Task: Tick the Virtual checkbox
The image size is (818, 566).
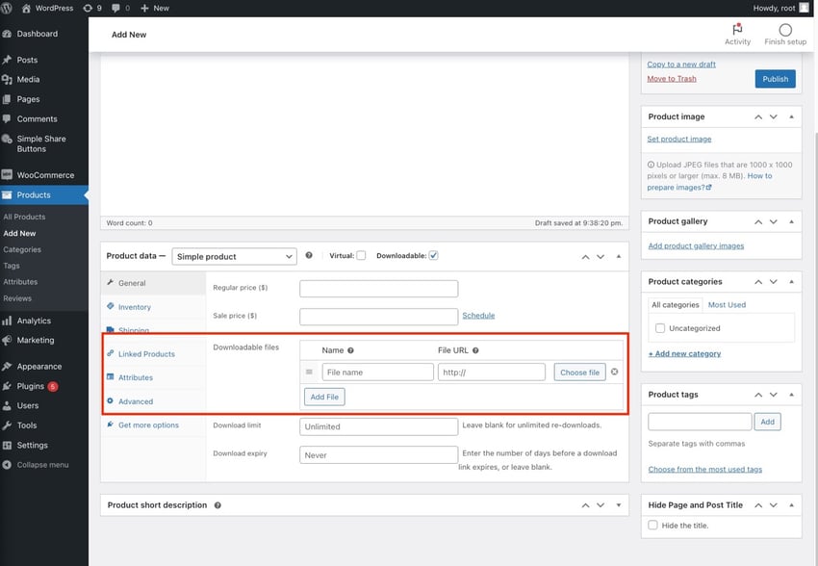Action: point(361,255)
